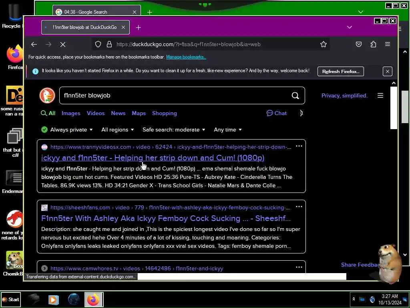Open the Safe search: moderate dropdown

pyautogui.click(x=174, y=130)
